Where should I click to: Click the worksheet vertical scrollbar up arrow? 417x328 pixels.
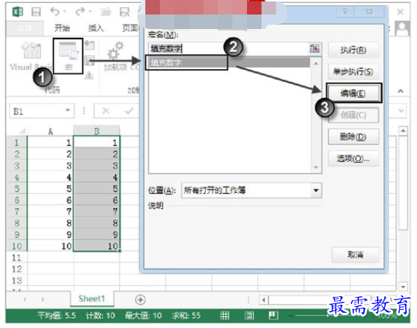pyautogui.click(x=403, y=131)
